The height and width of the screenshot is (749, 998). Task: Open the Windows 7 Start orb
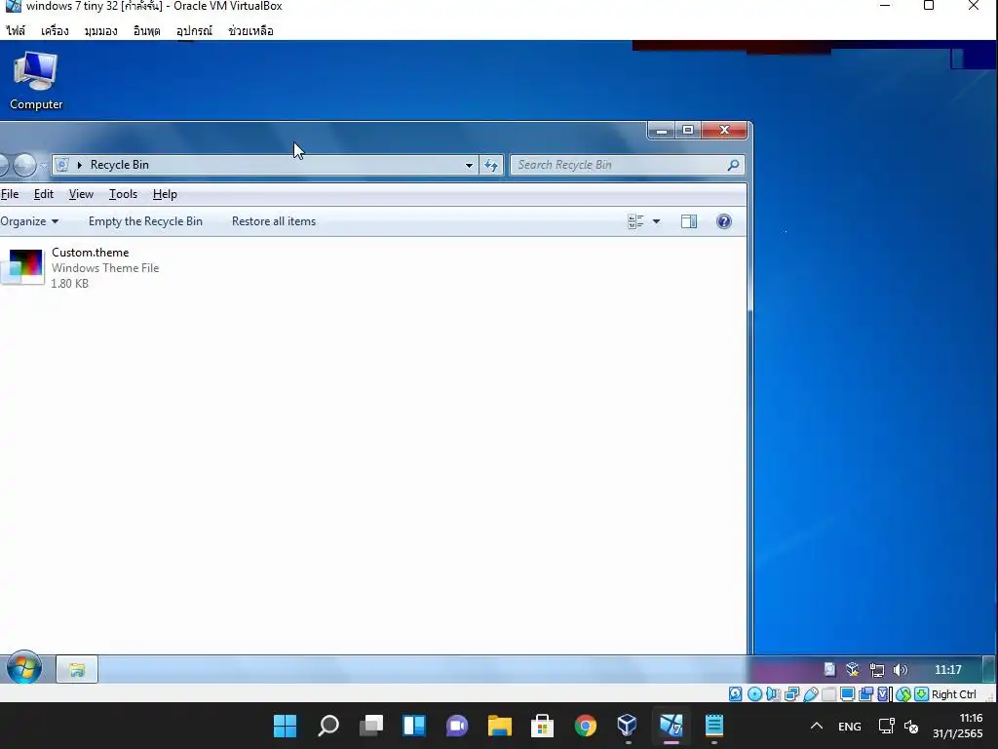coord(24,668)
